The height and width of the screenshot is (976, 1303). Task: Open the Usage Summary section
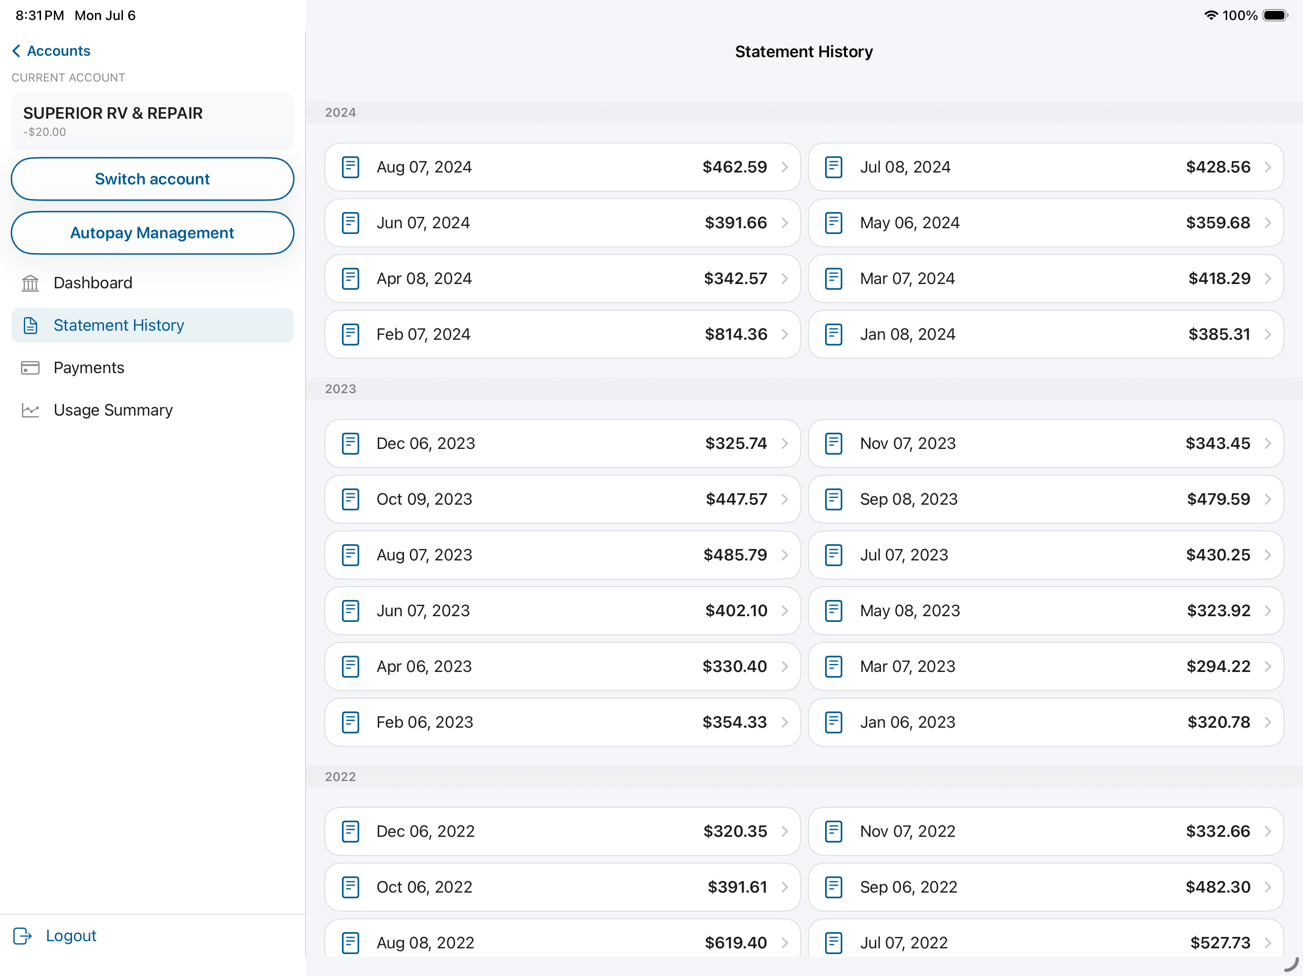coord(153,410)
